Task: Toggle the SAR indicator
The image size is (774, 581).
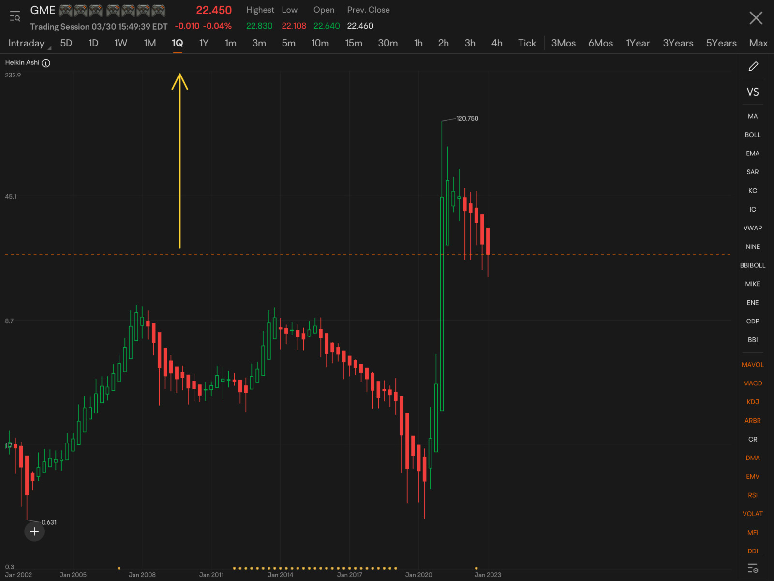Action: click(x=753, y=172)
